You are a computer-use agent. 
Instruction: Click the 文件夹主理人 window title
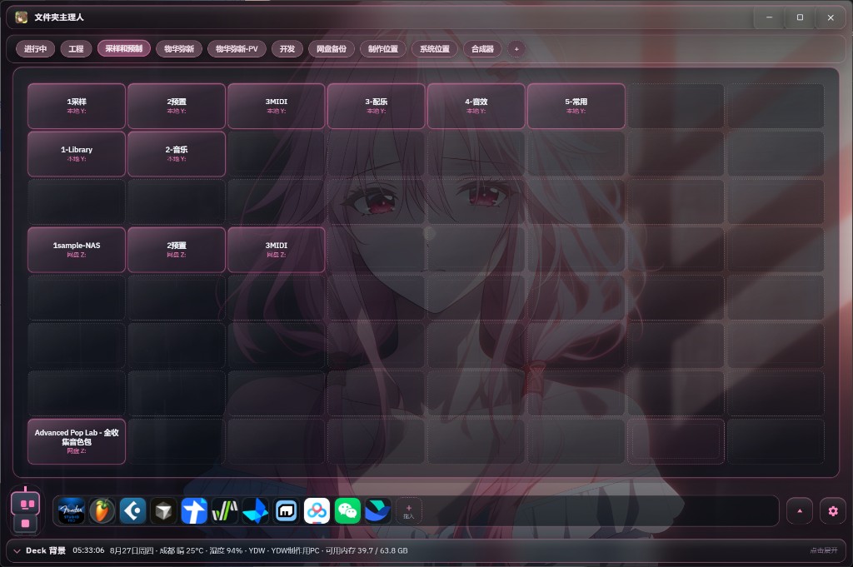tap(59, 17)
